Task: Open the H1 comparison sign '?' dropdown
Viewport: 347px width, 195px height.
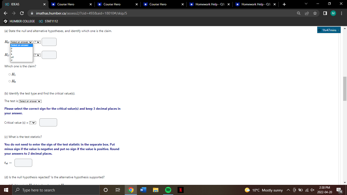Action: (37, 55)
